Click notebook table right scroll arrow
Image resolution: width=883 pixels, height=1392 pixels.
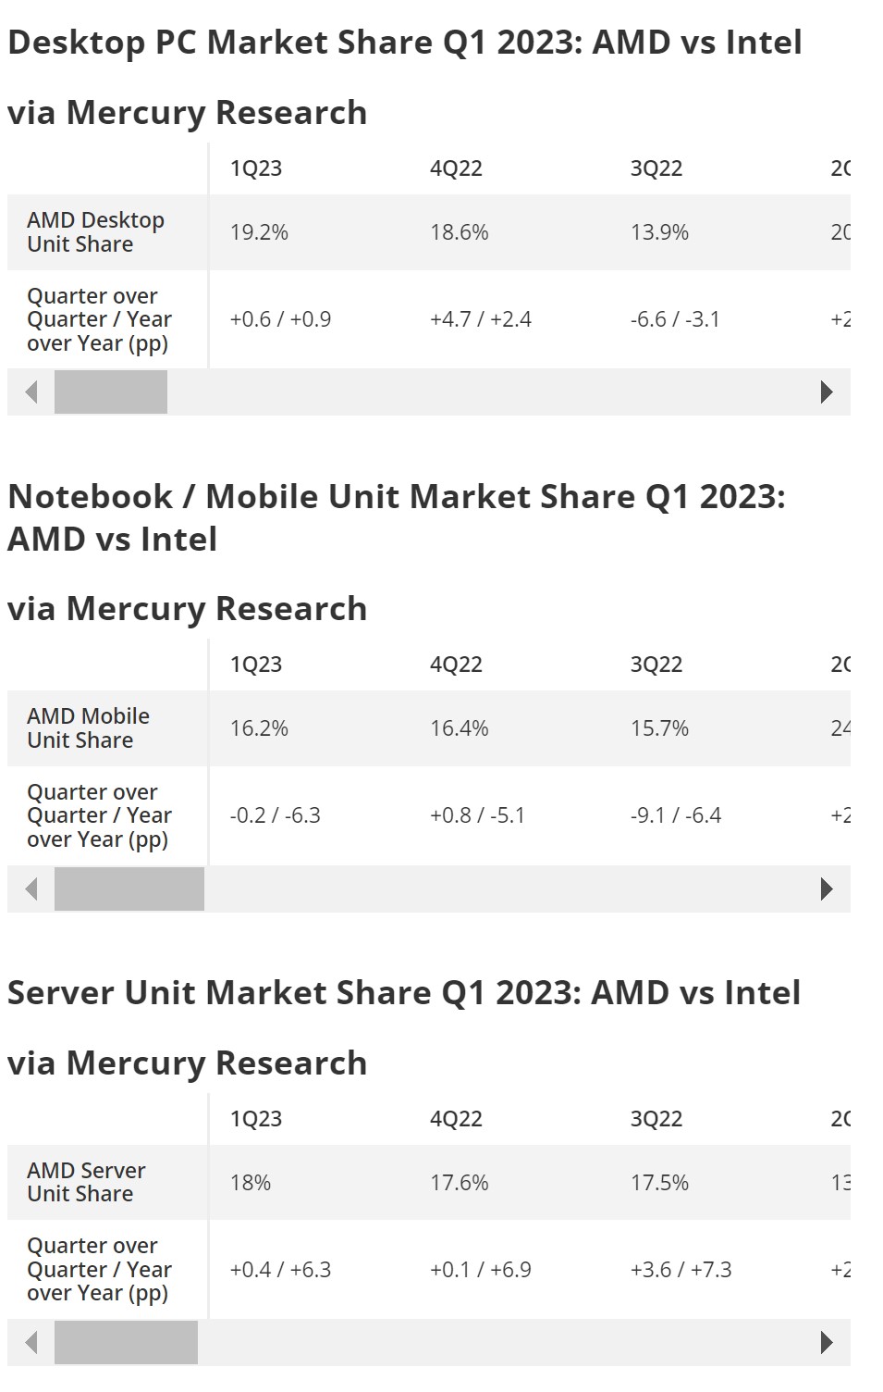point(827,889)
